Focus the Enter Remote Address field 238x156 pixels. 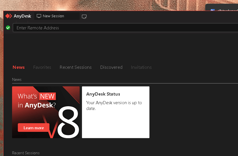point(125,28)
